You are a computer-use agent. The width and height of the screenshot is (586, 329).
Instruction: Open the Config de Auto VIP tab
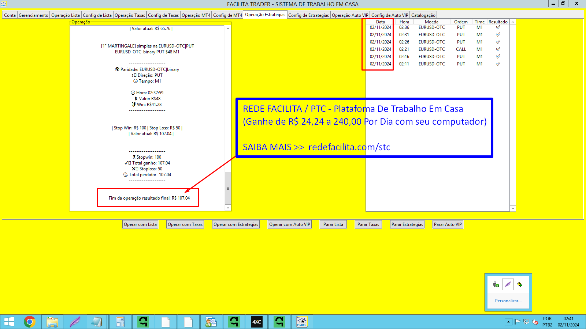pos(390,15)
